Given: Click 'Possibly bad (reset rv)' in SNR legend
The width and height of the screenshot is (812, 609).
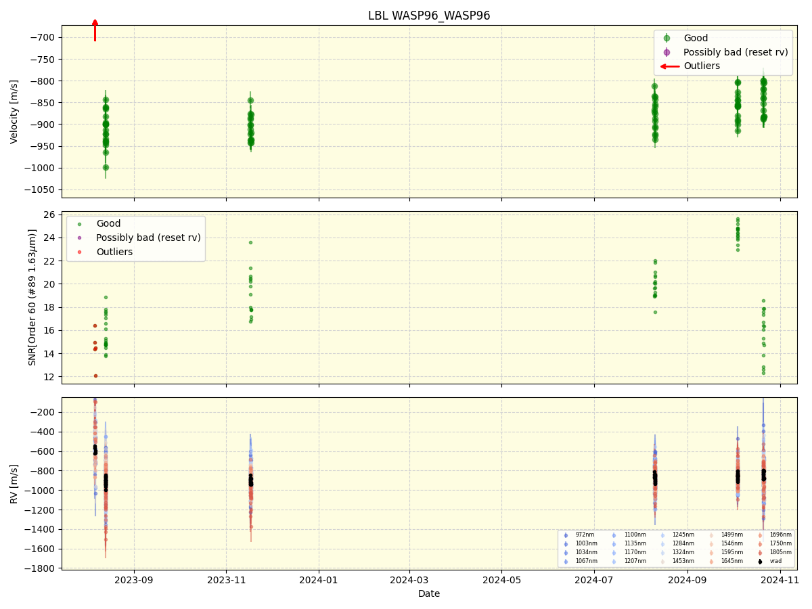Looking at the screenshot, I should tap(148, 238).
